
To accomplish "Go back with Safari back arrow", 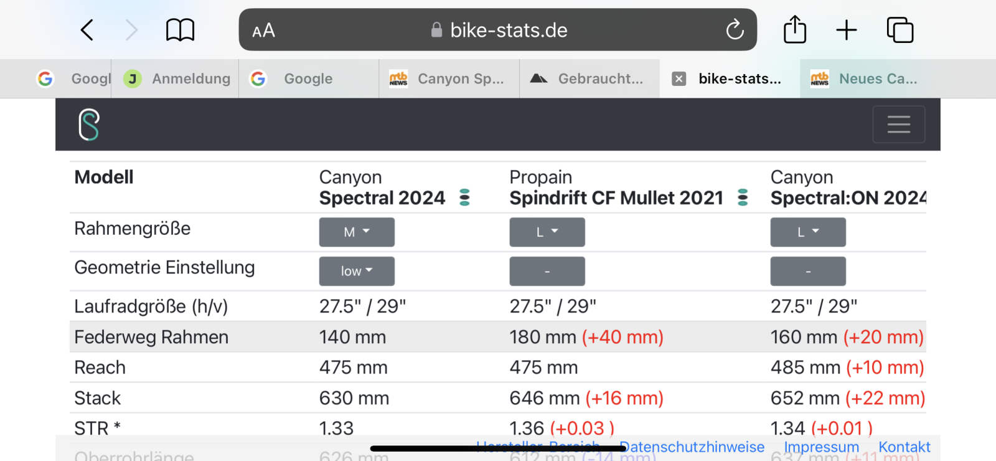I will tap(87, 30).
